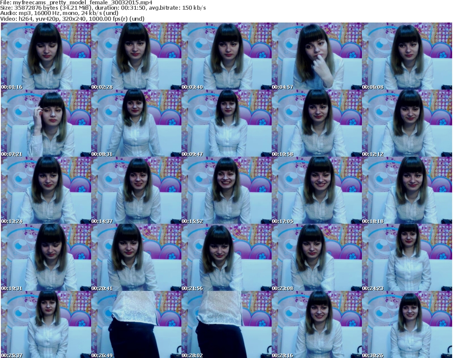This screenshot has width=453, height=358.
Task: Click the last frame stamped 00:30:26
Action: pos(407,324)
